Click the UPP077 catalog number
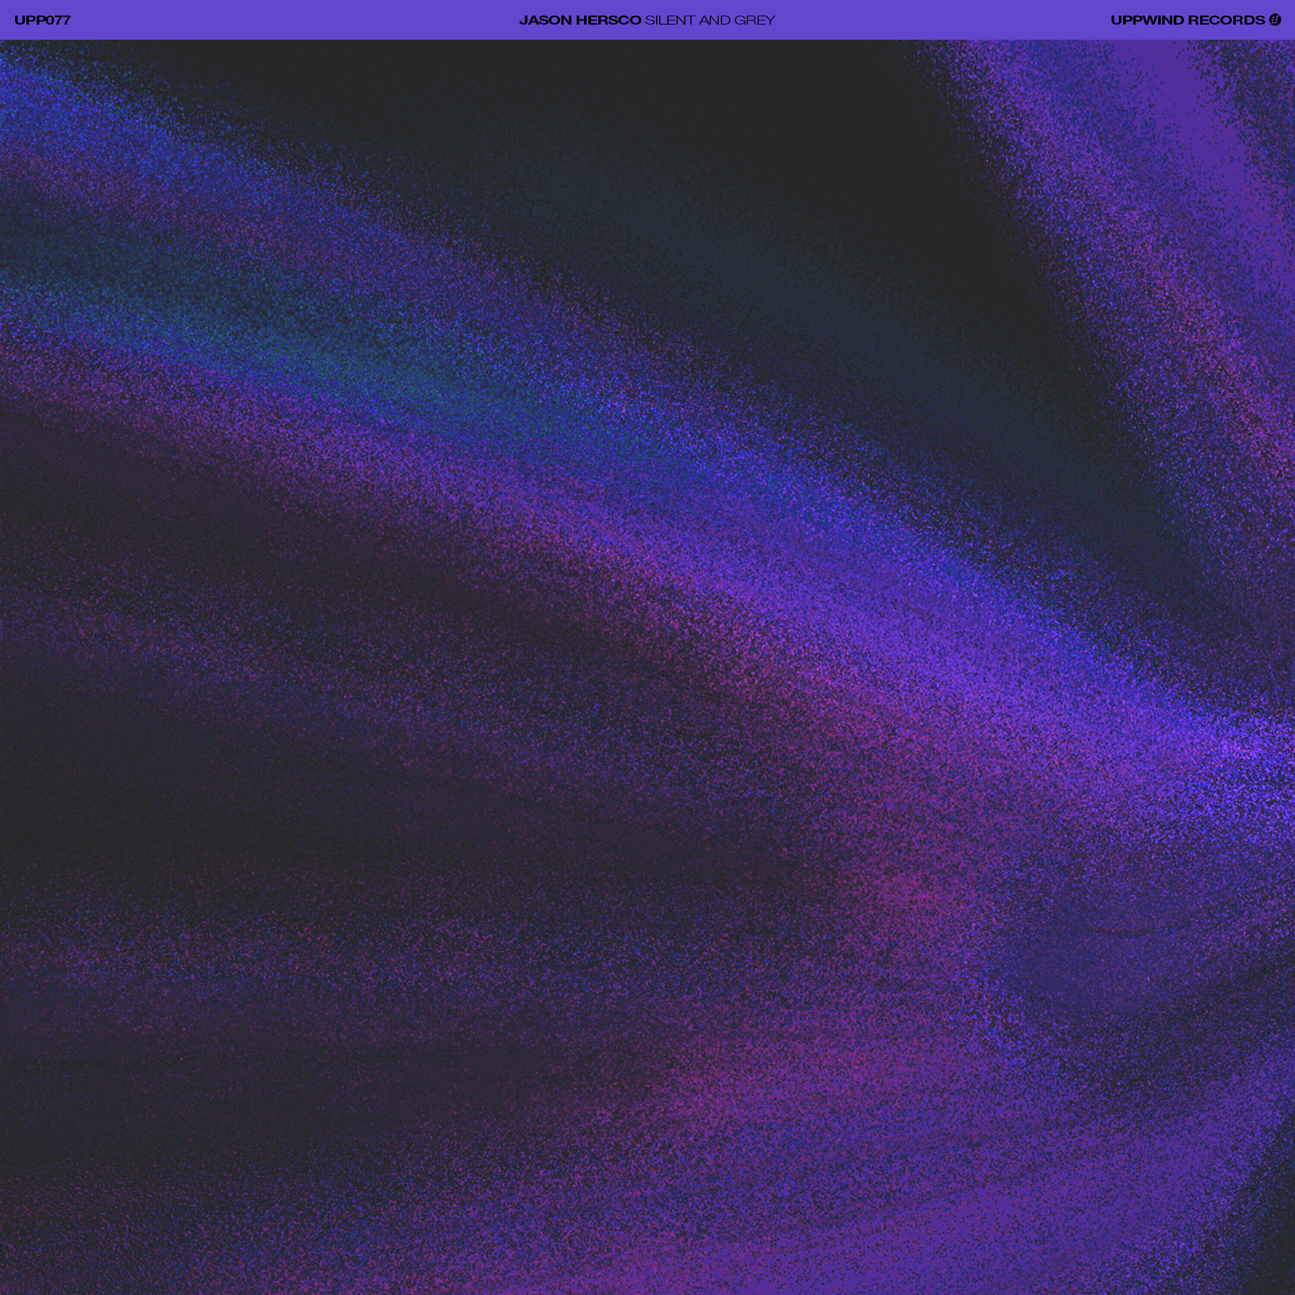This screenshot has width=1295, height=1295. click(x=42, y=20)
